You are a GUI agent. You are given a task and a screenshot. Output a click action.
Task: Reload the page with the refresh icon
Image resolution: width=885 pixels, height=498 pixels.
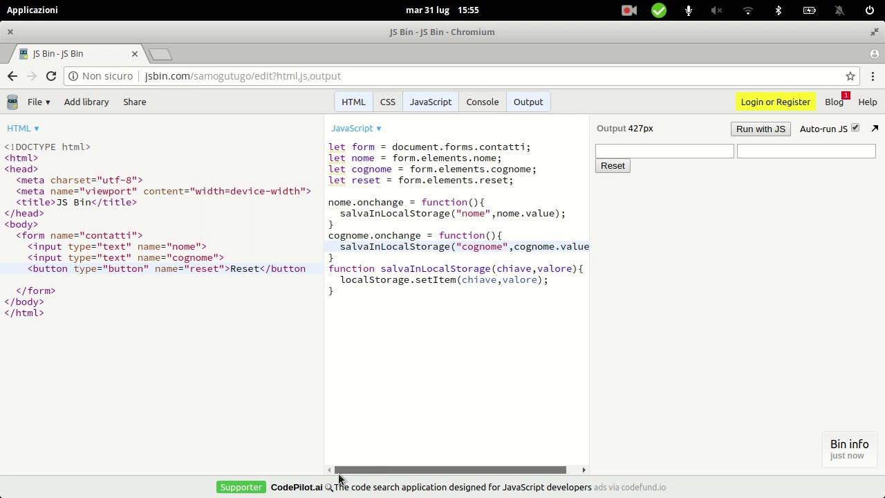pyautogui.click(x=51, y=76)
